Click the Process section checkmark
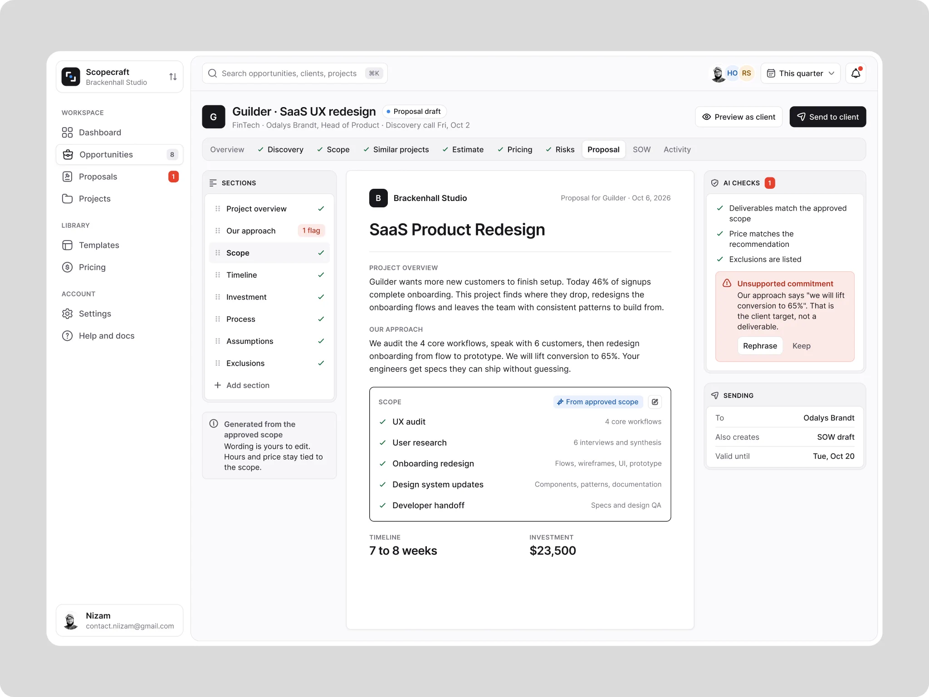The width and height of the screenshot is (929, 697). (321, 319)
